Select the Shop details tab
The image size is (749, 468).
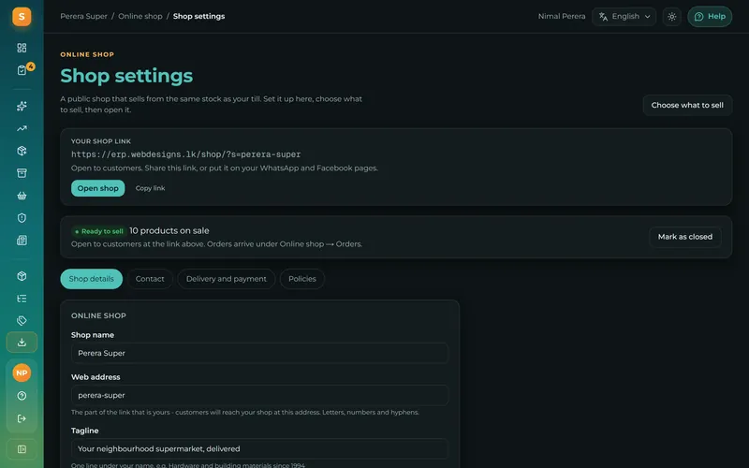coord(91,279)
